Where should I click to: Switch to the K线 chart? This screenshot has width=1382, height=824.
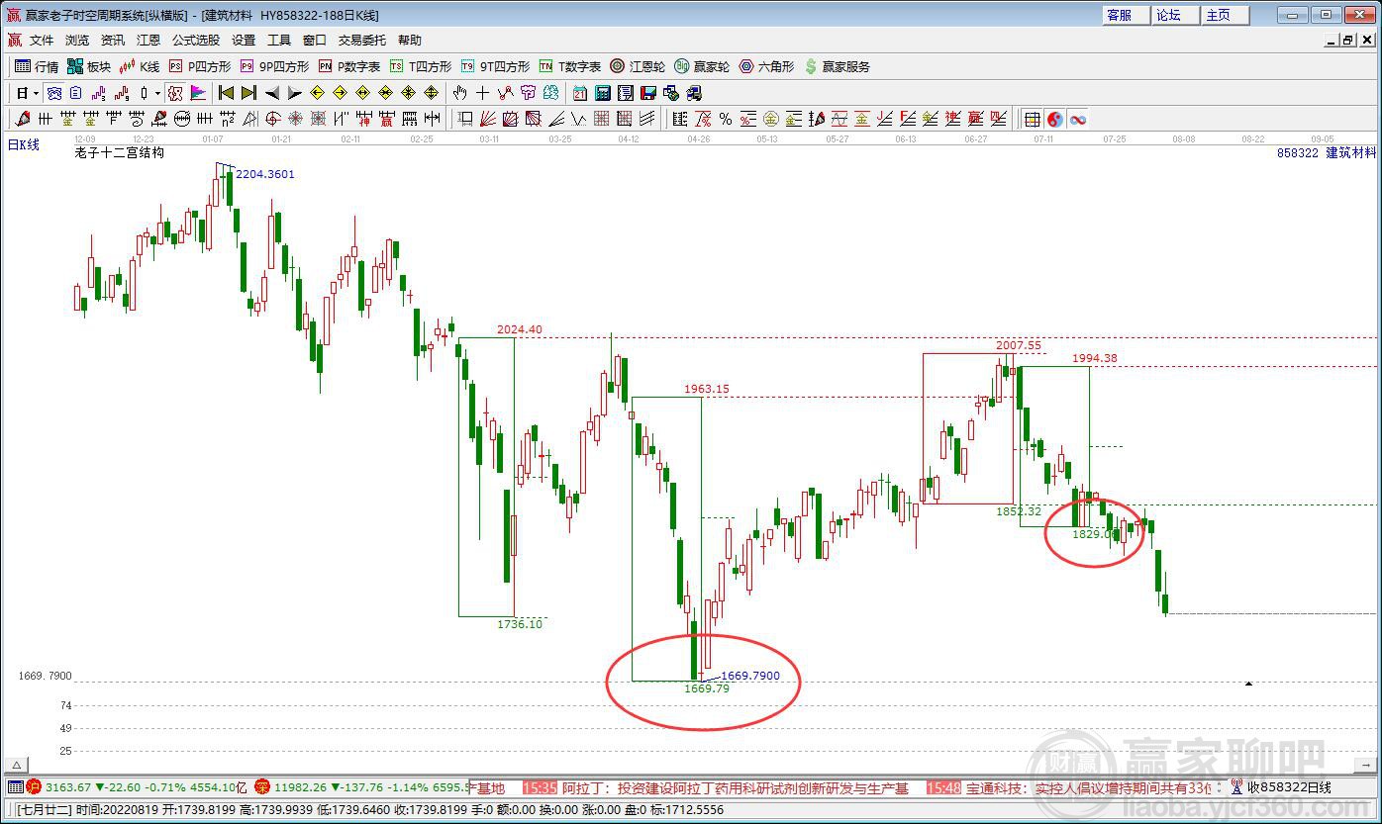140,66
